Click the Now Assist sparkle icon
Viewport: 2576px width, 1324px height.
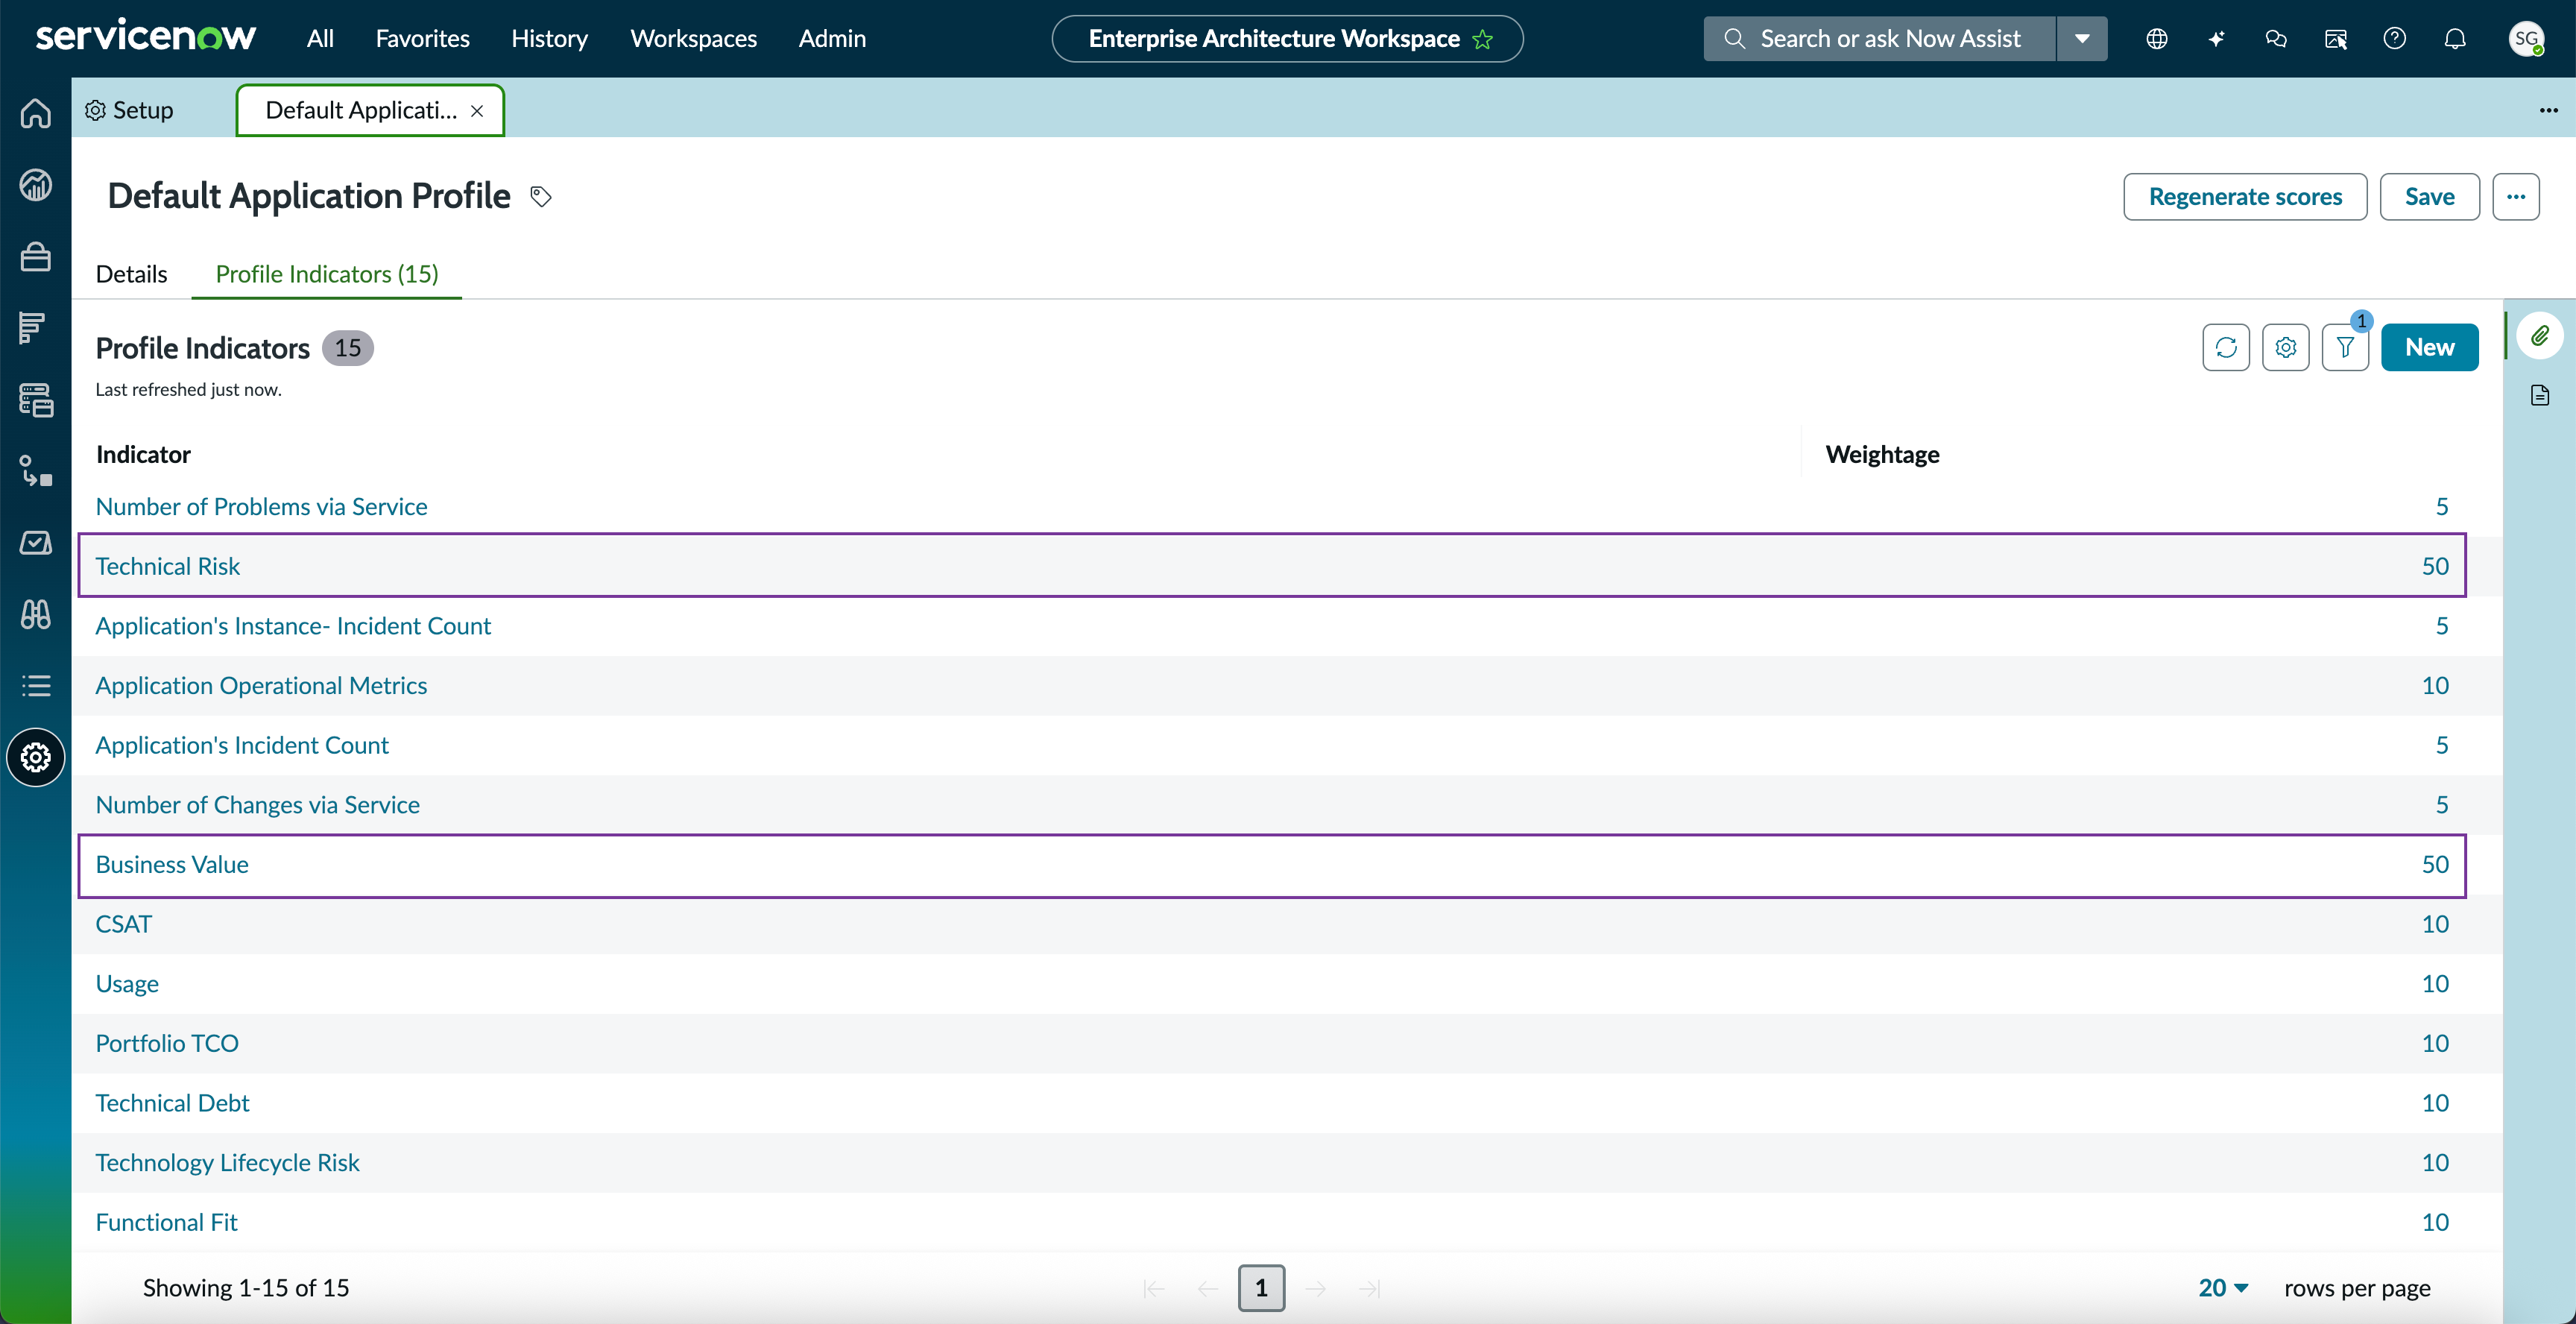[x=2217, y=39]
